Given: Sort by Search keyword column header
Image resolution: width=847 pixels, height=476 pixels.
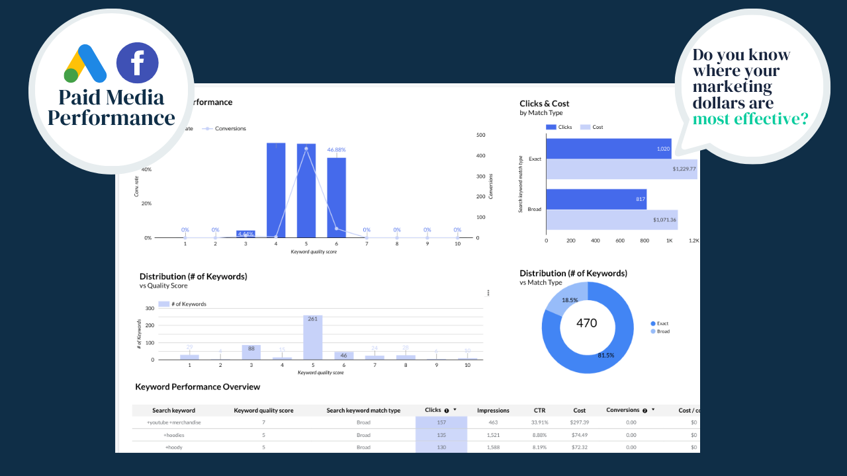Looking at the screenshot, I should tap(174, 411).
